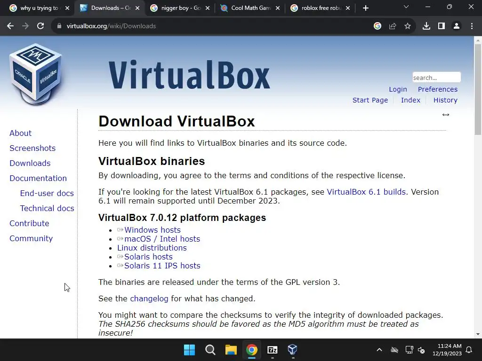This screenshot has width=482, height=361.
Task: Download Solaris hosts package
Action: pos(148,257)
